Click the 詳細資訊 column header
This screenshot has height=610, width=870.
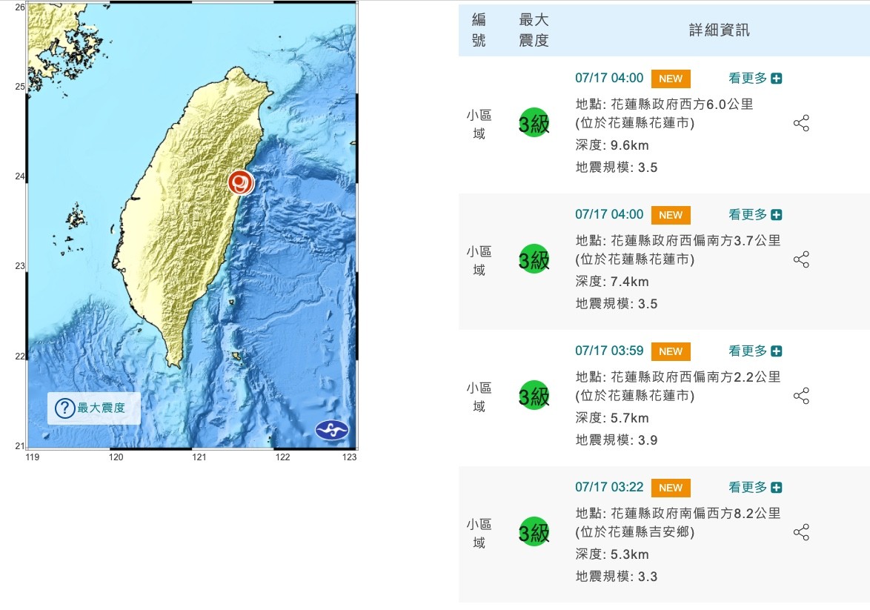click(719, 30)
